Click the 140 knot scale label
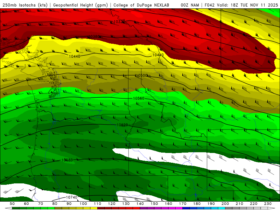The width and height of the screenshot is (280, 210). [x=140, y=204]
